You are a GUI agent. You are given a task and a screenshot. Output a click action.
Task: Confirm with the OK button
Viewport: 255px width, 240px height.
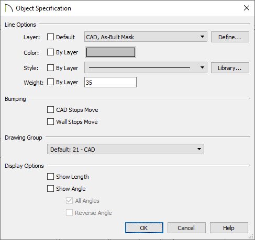144,228
